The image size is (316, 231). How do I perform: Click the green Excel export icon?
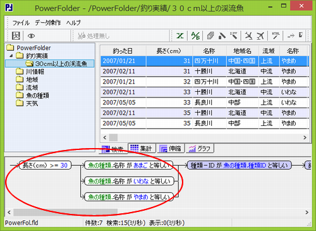click(180, 35)
